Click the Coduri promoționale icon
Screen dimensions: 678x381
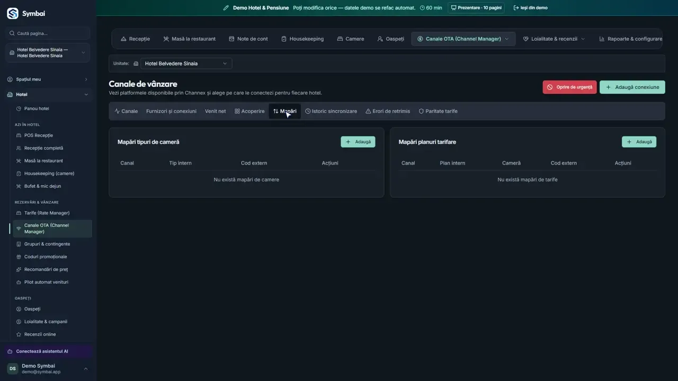pyautogui.click(x=19, y=257)
